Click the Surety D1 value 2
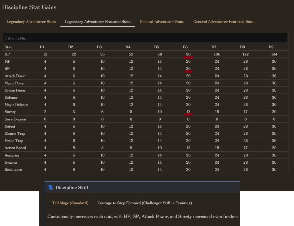 pyautogui.click(x=45, y=112)
